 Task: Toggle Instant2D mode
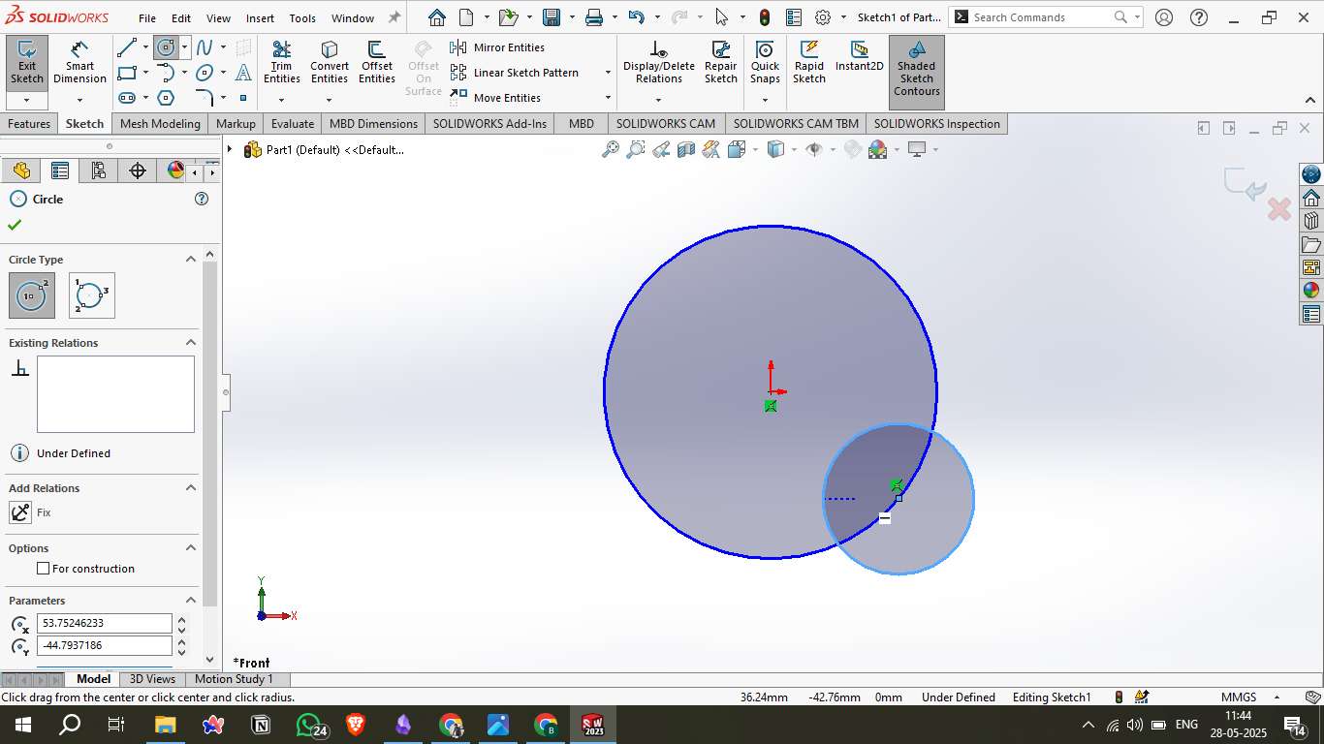[859, 57]
